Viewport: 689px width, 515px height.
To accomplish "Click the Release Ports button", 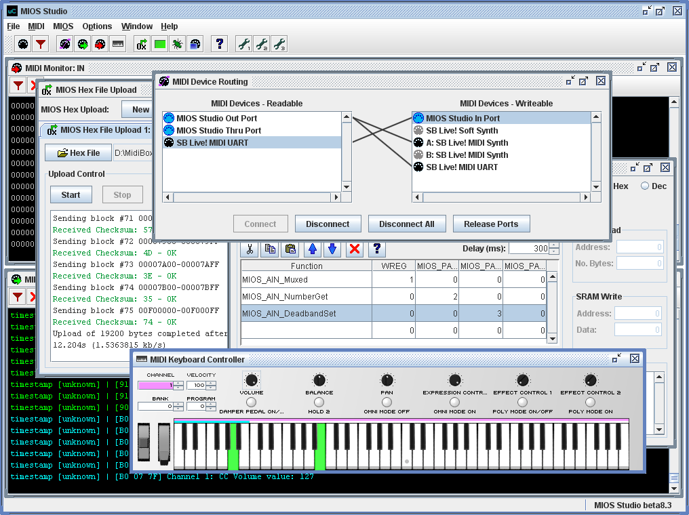I will tap(491, 224).
